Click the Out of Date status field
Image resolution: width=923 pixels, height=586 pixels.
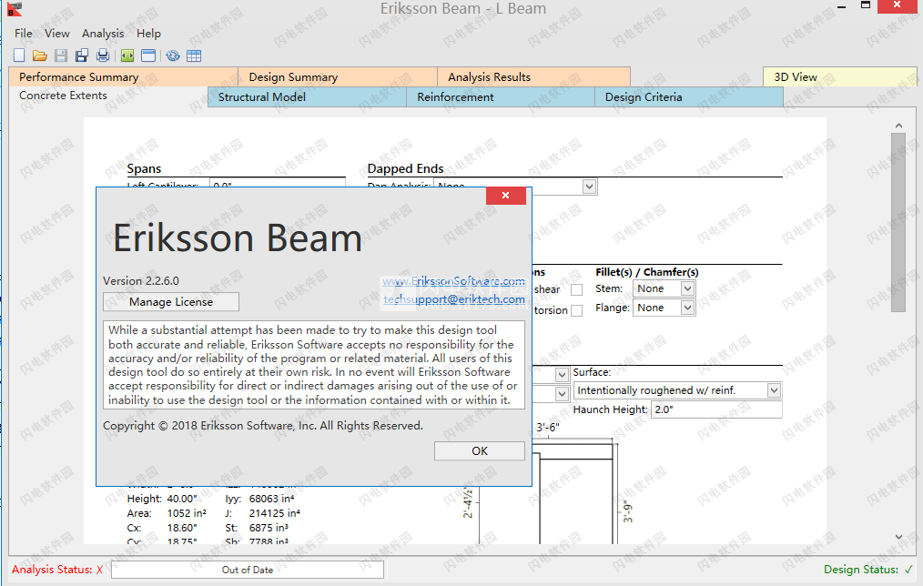248,570
